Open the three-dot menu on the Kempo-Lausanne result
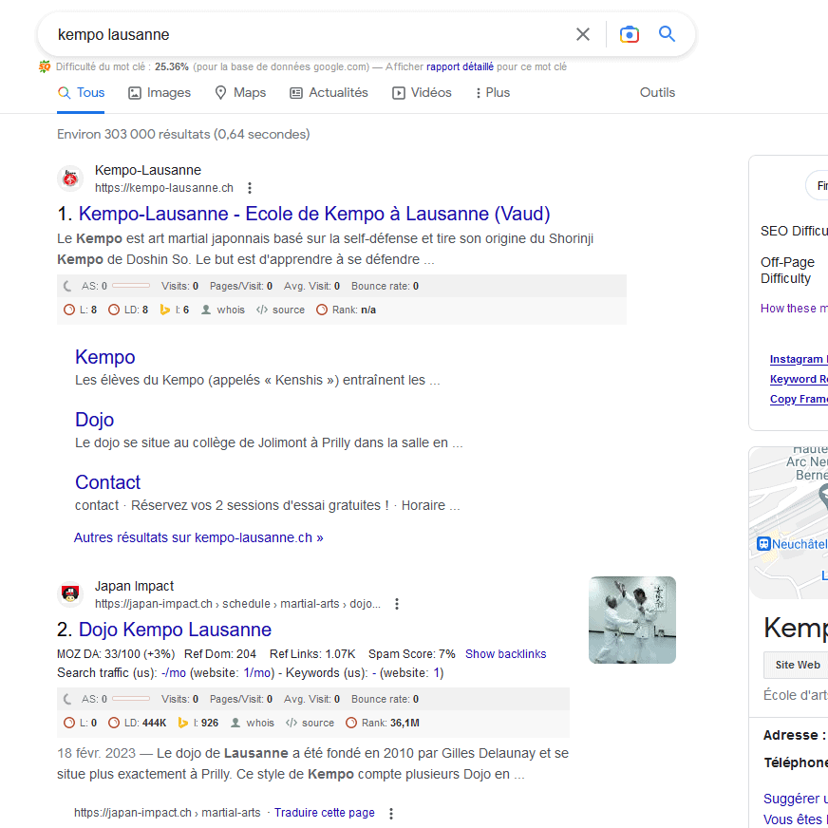Viewport: 828px width, 828px height. point(249,188)
